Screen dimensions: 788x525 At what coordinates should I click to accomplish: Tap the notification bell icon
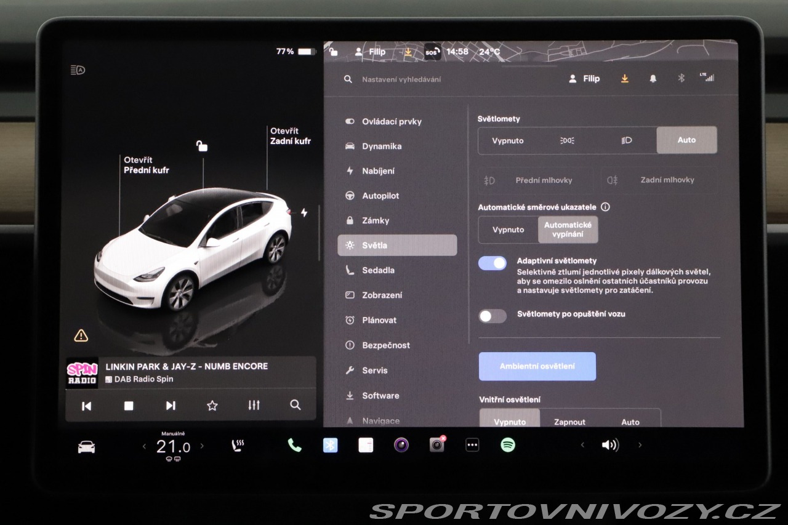click(x=653, y=78)
